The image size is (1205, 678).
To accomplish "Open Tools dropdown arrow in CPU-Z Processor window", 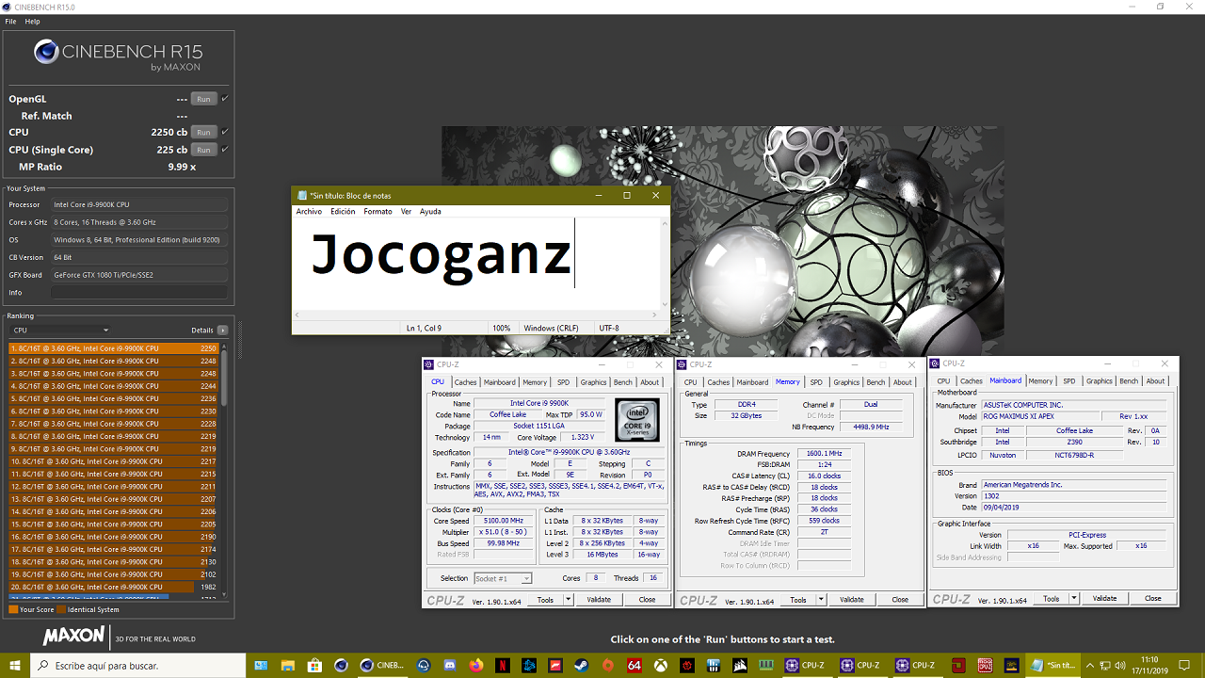I will (x=570, y=600).
